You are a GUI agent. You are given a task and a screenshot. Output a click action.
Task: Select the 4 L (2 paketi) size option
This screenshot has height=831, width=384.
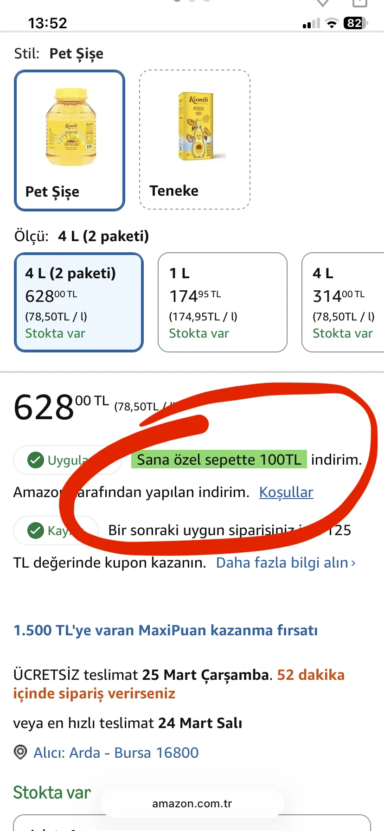[79, 302]
